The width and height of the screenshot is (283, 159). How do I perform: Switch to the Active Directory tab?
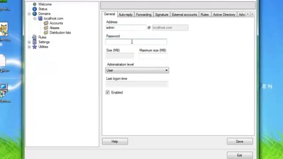224,15
